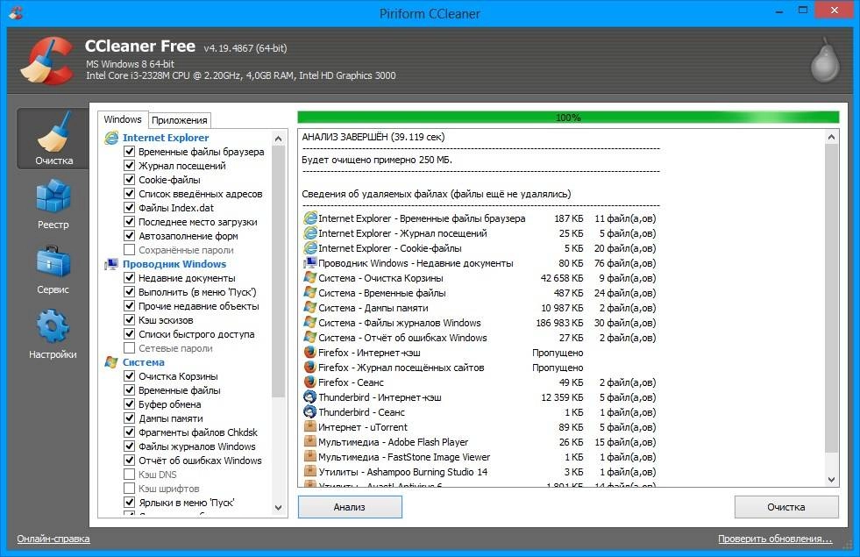
Task: Uncheck Файлы Index.dat checkbox
Action: tap(130, 207)
